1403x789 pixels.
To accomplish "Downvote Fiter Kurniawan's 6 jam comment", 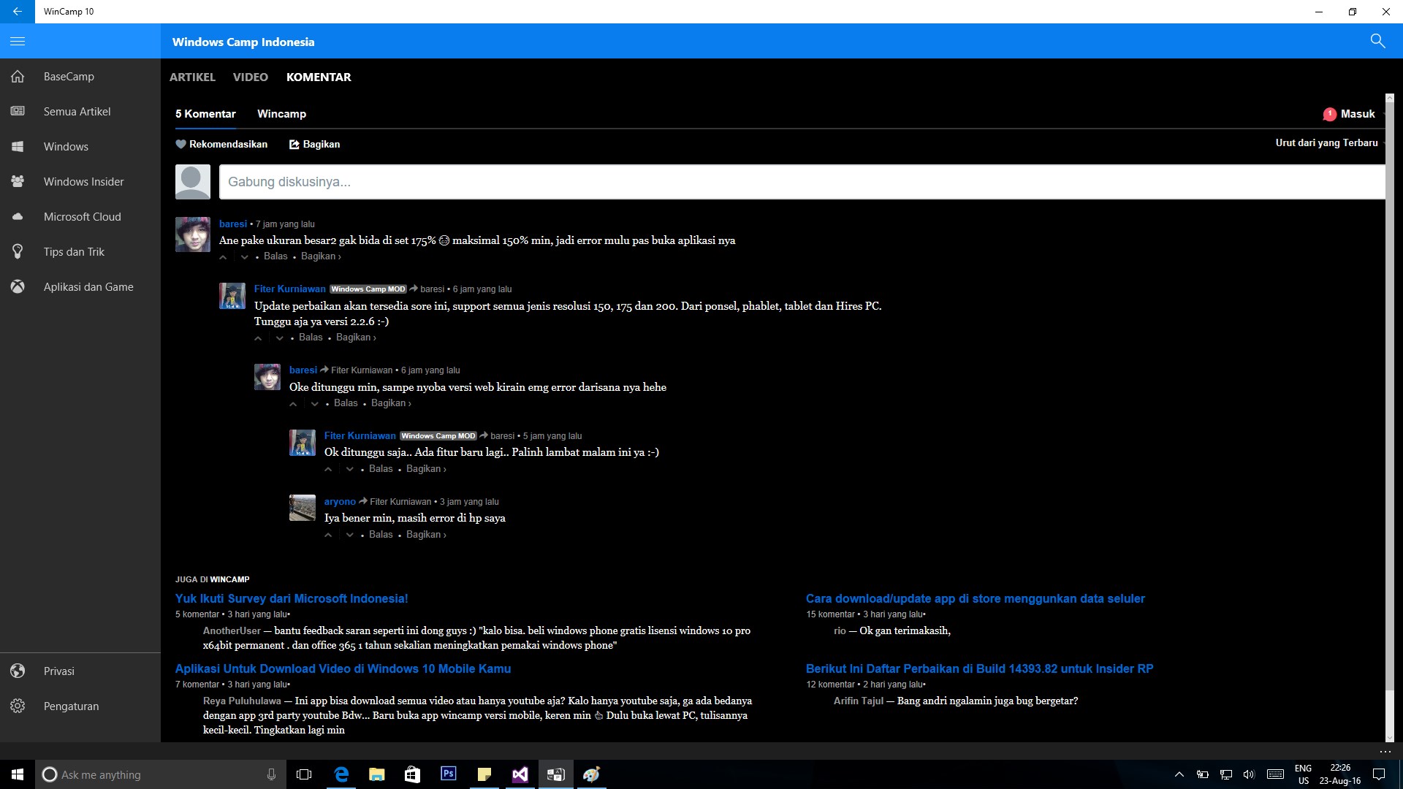I will pos(279,338).
